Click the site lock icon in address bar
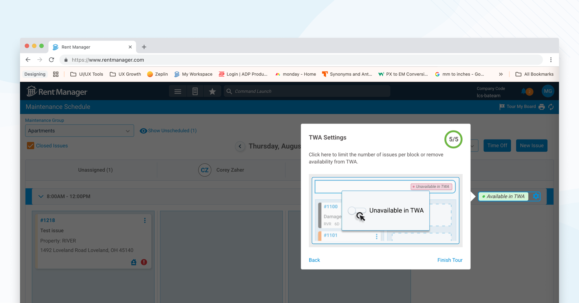The image size is (579, 303). [66, 60]
